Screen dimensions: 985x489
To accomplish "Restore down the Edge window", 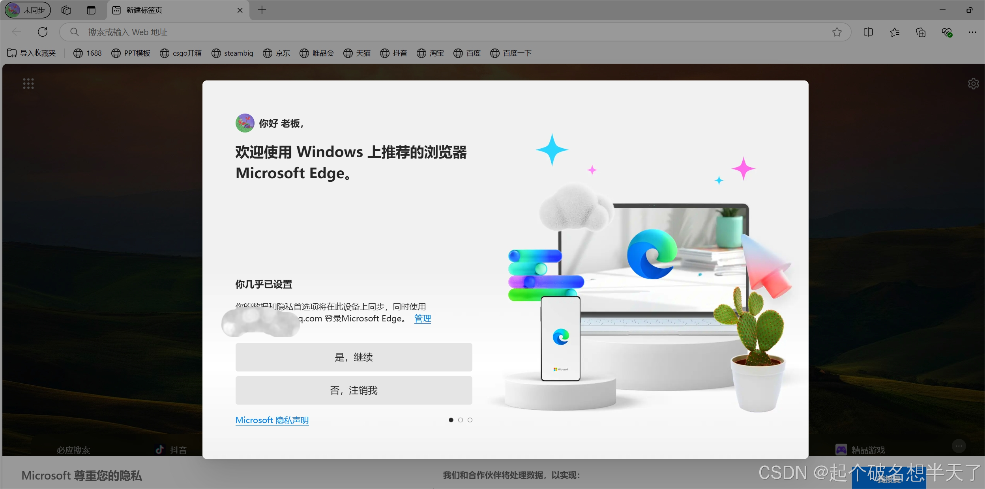I will coord(970,10).
